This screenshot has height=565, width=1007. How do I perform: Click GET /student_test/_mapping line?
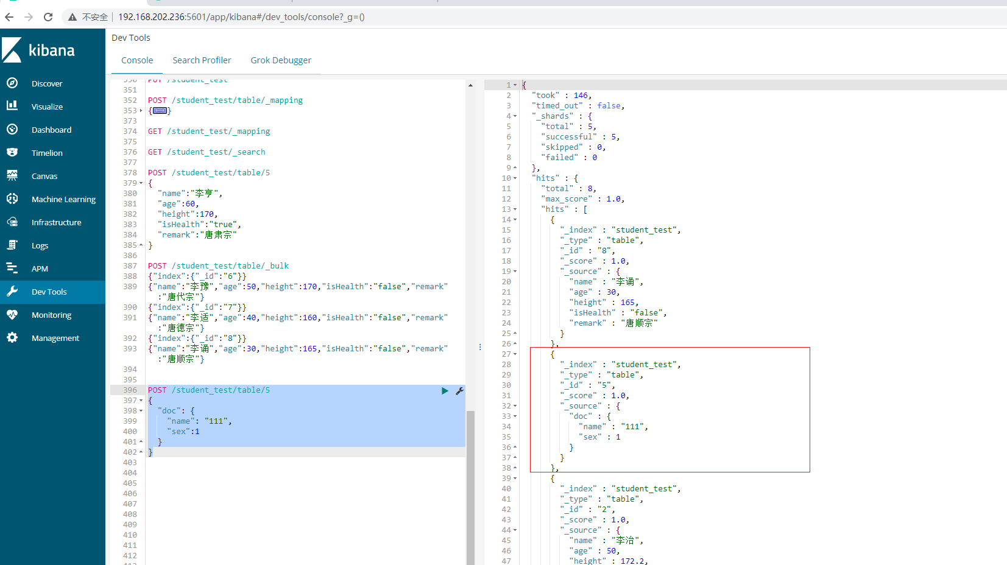[x=209, y=132]
